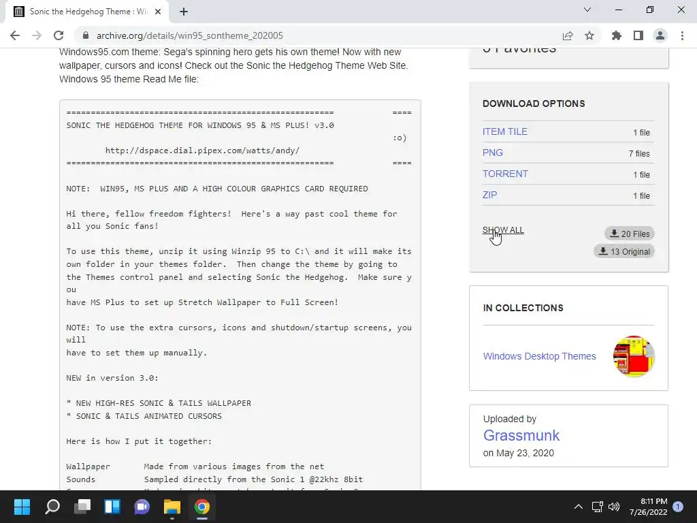Download the ZIP file

coord(489,195)
